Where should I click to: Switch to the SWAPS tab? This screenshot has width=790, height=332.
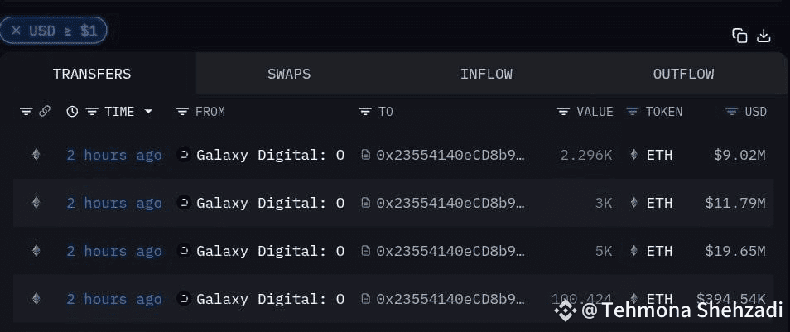click(x=289, y=74)
